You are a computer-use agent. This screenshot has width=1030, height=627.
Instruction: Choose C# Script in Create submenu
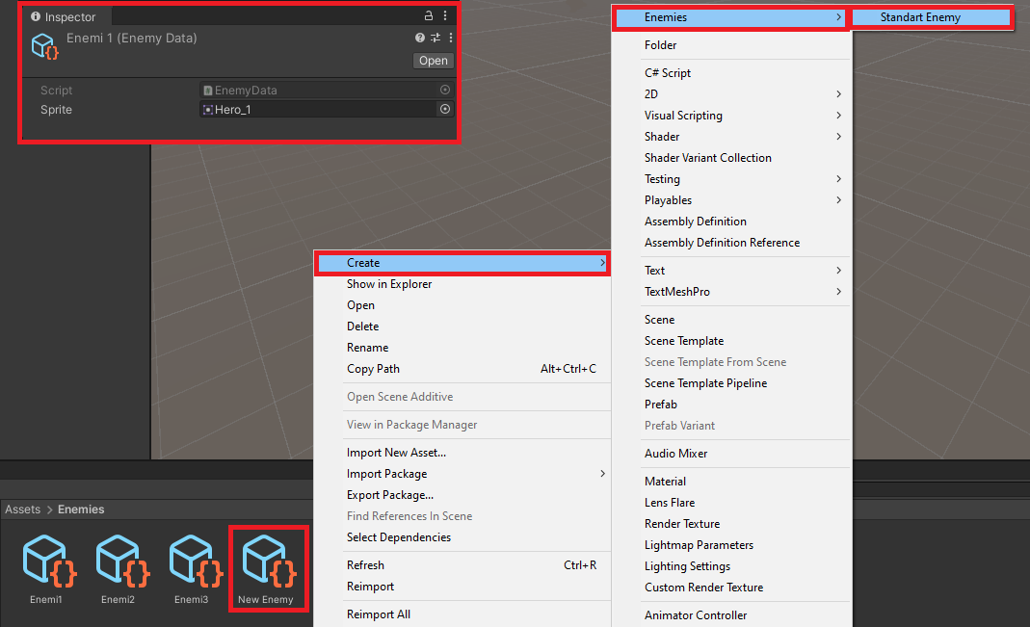(731, 73)
